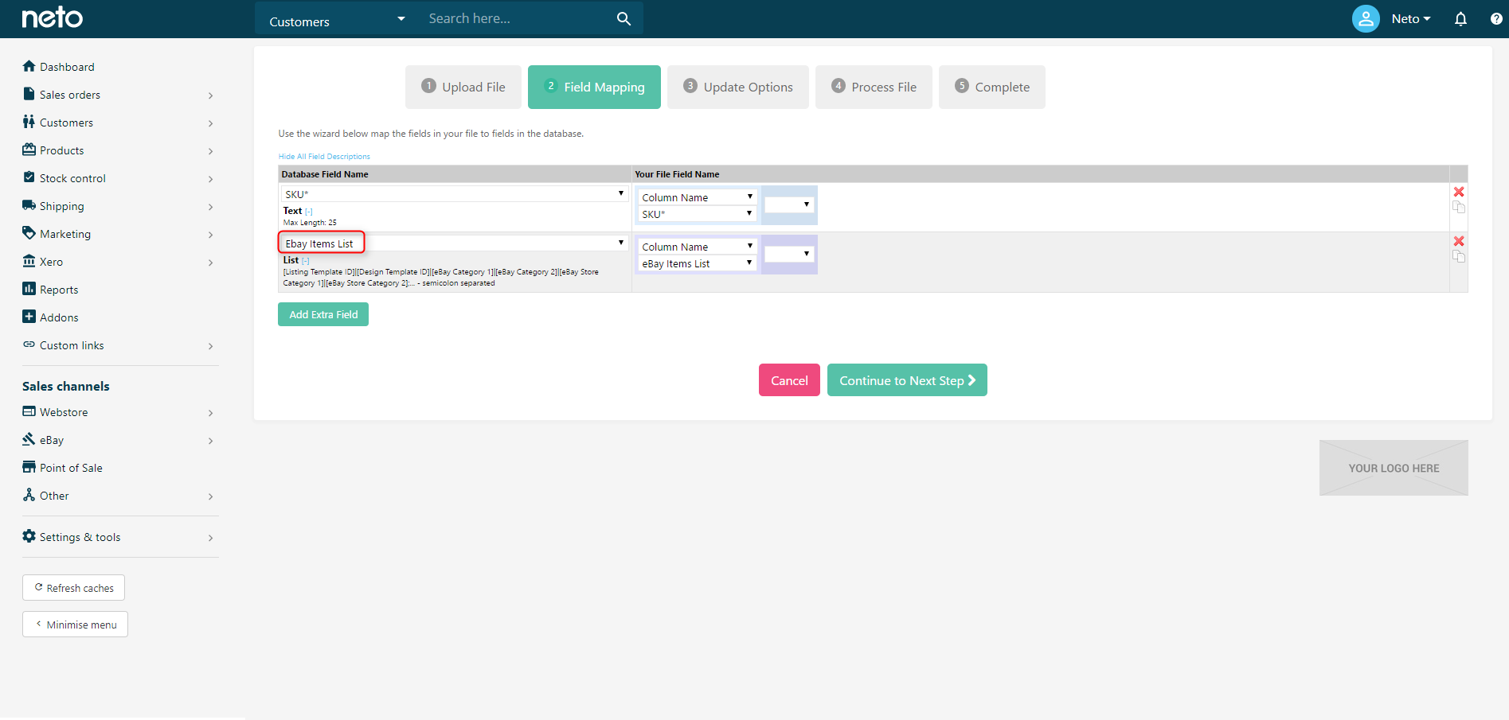Image resolution: width=1509 pixels, height=720 pixels.
Task: Click the Xero bank icon
Action: tap(29, 261)
